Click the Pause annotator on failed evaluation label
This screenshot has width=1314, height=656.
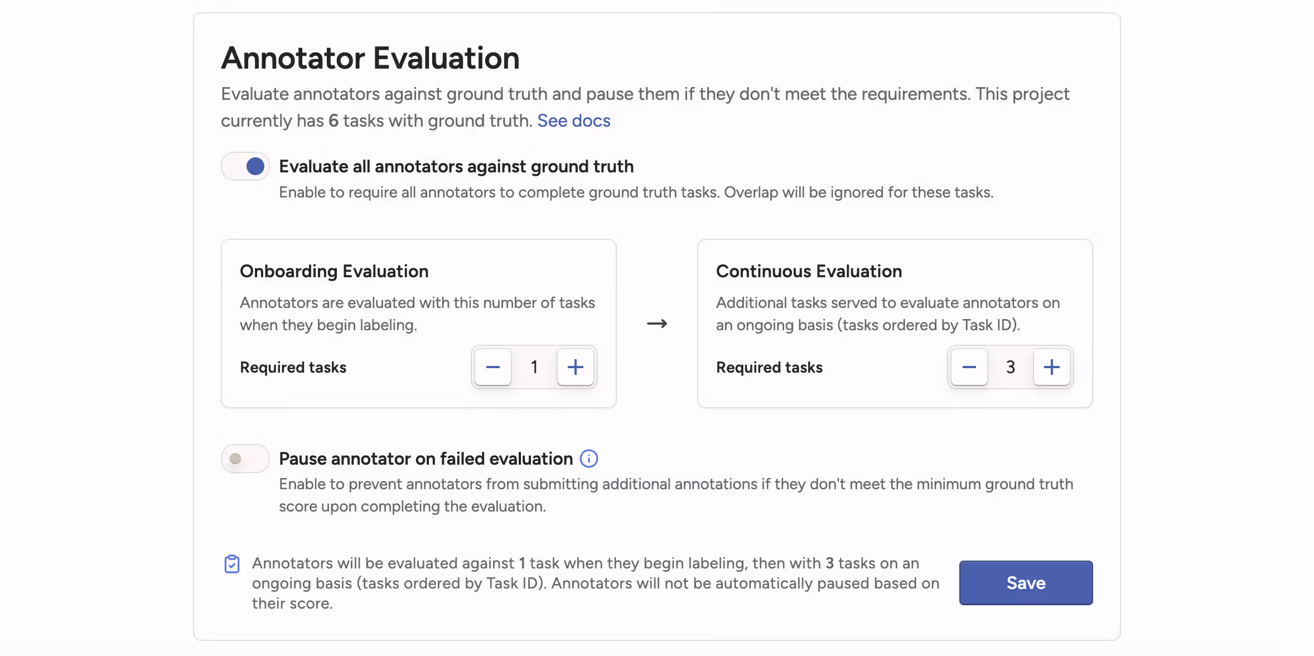[426, 459]
